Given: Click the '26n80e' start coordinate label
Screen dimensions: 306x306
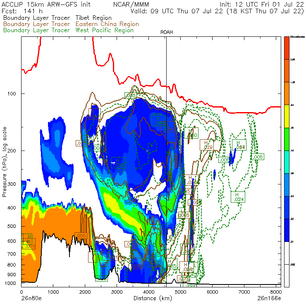Looking at the screenshot, I should 31,298.
